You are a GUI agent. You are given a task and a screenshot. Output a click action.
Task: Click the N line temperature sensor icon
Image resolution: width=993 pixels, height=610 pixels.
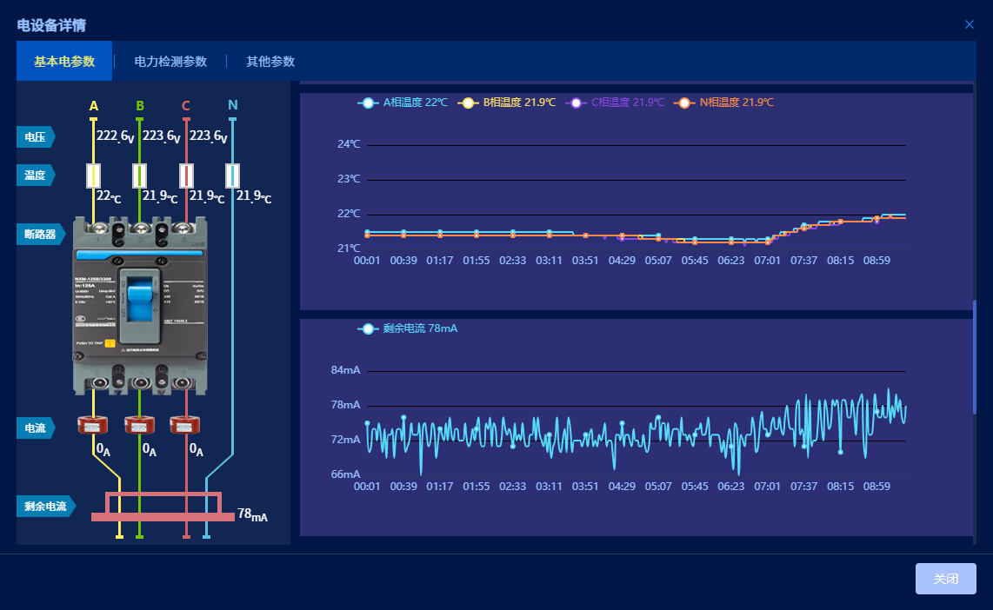232,176
